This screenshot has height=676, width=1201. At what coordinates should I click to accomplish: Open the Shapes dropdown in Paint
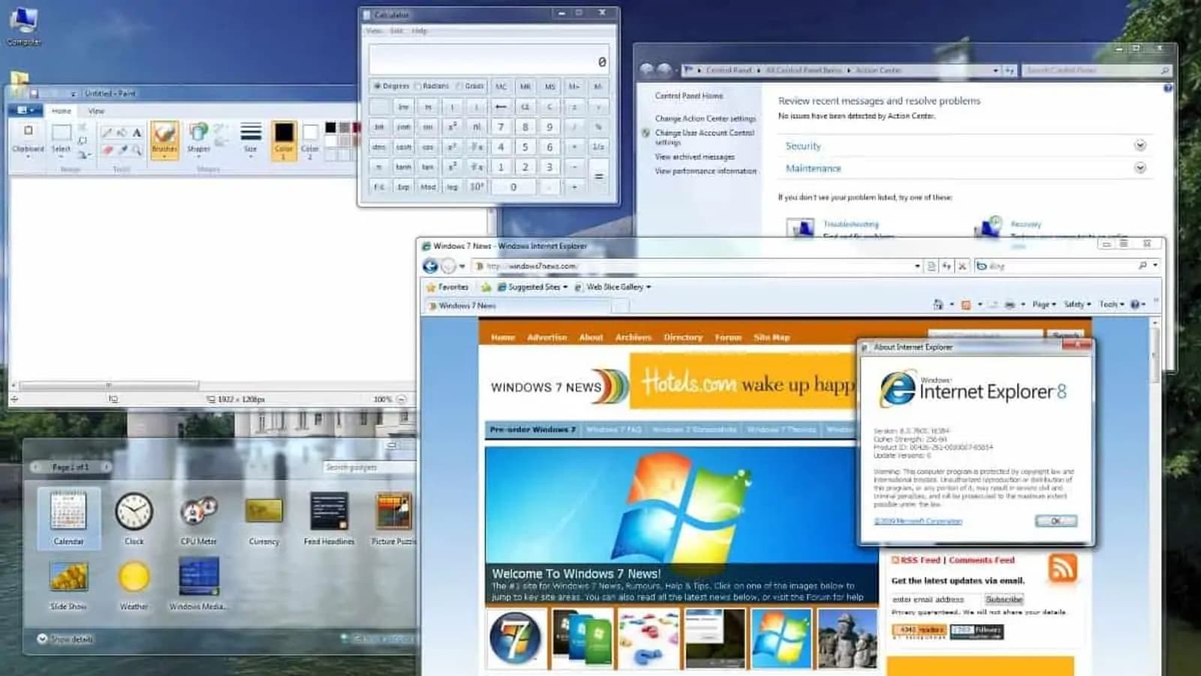coord(199,140)
